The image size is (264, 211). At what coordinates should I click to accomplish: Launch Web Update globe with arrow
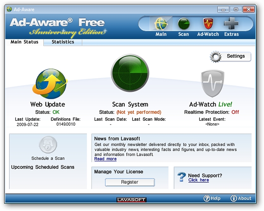(50, 84)
